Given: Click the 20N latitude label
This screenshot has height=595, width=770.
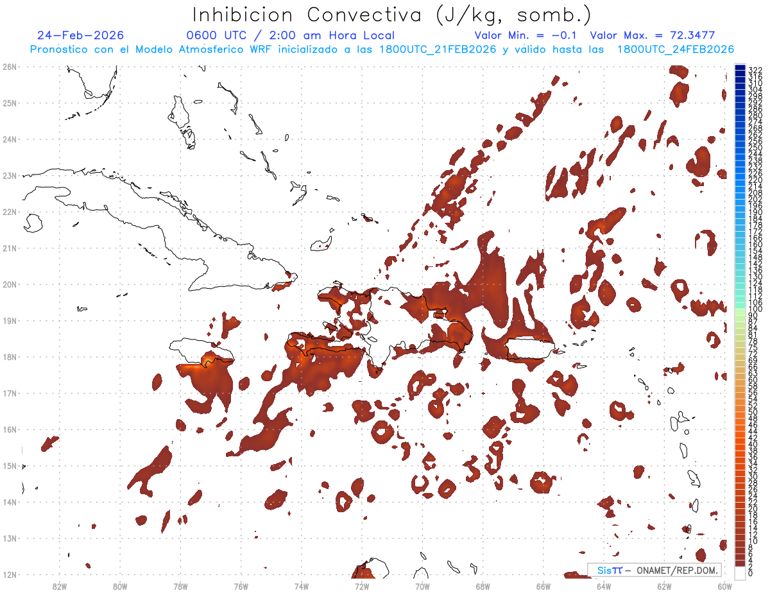Looking at the screenshot, I should tap(10, 284).
